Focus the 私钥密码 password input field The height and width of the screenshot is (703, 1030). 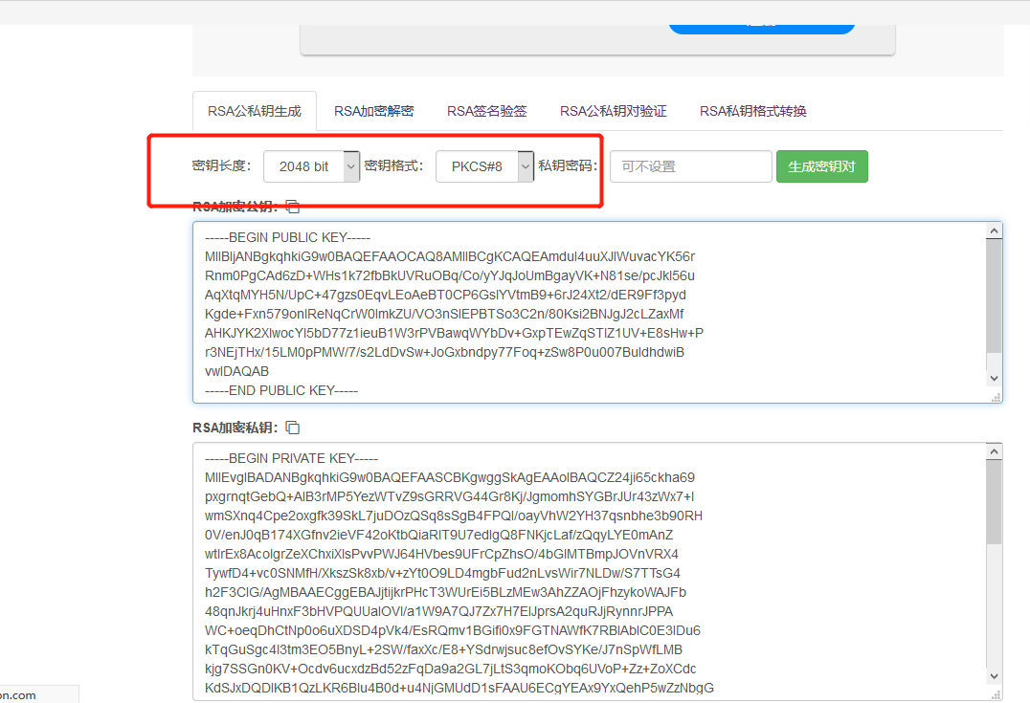690,166
